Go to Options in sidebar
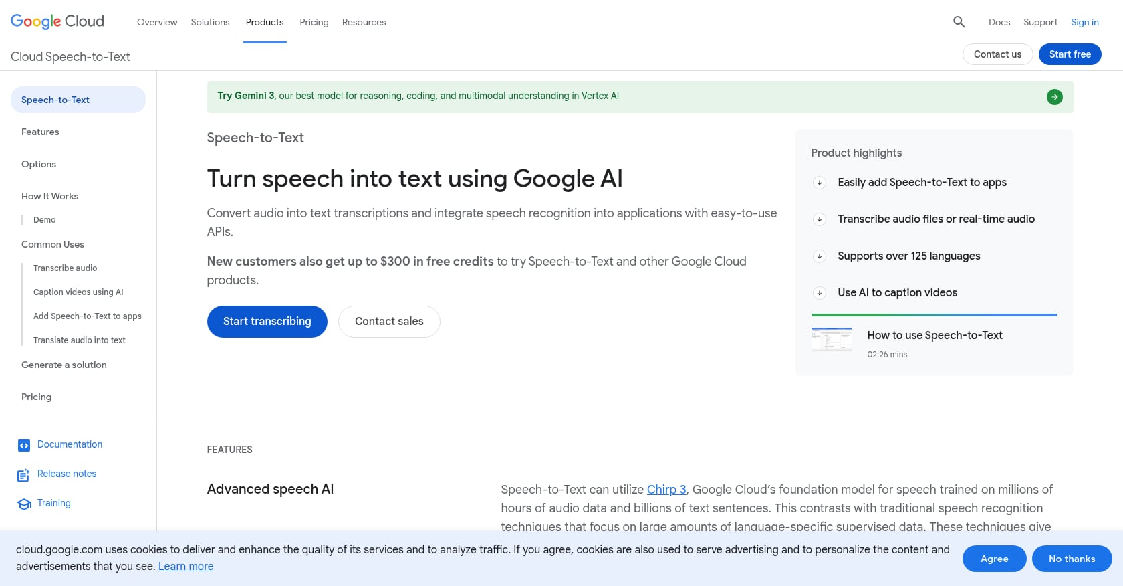Image resolution: width=1123 pixels, height=586 pixels. 39,164
